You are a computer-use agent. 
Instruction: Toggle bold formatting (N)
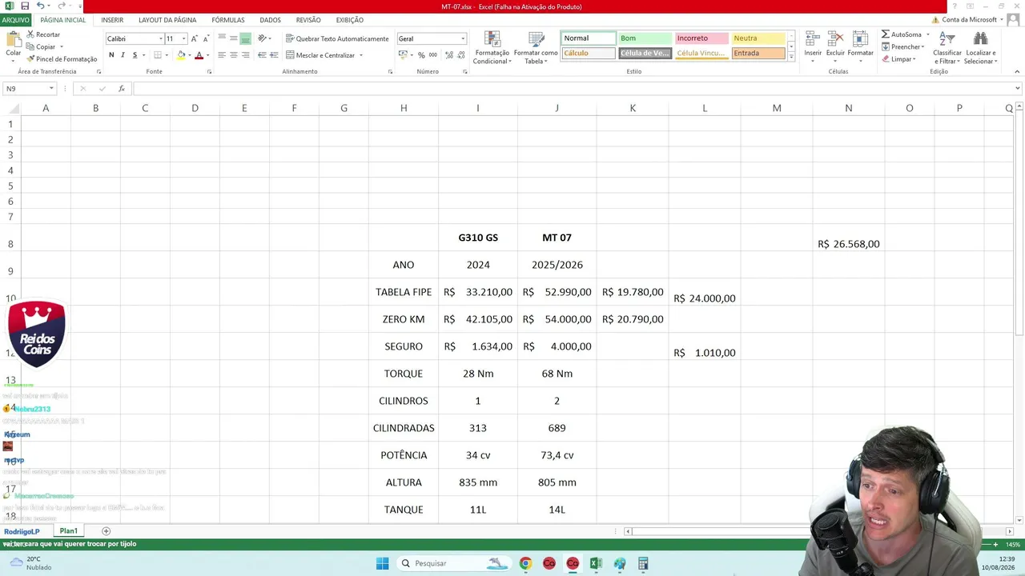coord(111,55)
